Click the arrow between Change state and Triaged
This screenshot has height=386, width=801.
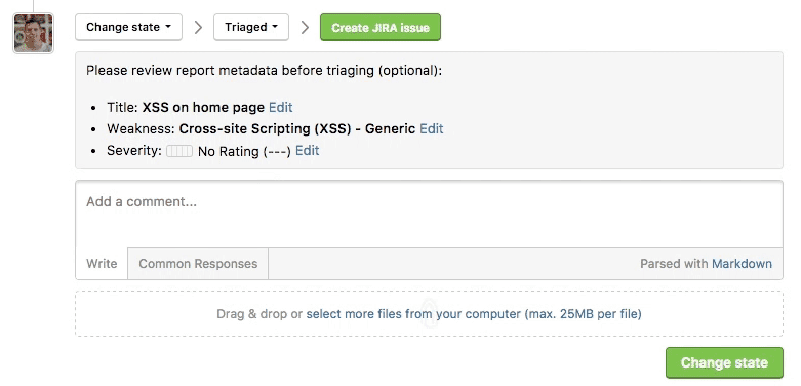198,27
